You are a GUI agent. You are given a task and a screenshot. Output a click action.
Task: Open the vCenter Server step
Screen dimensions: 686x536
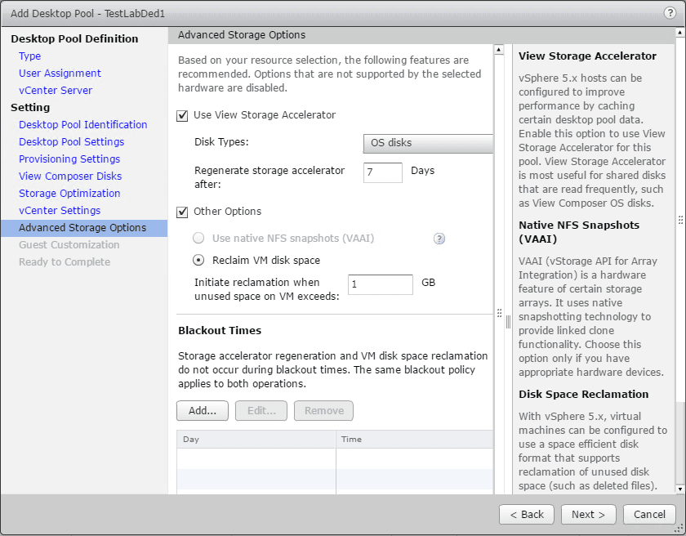[56, 90]
